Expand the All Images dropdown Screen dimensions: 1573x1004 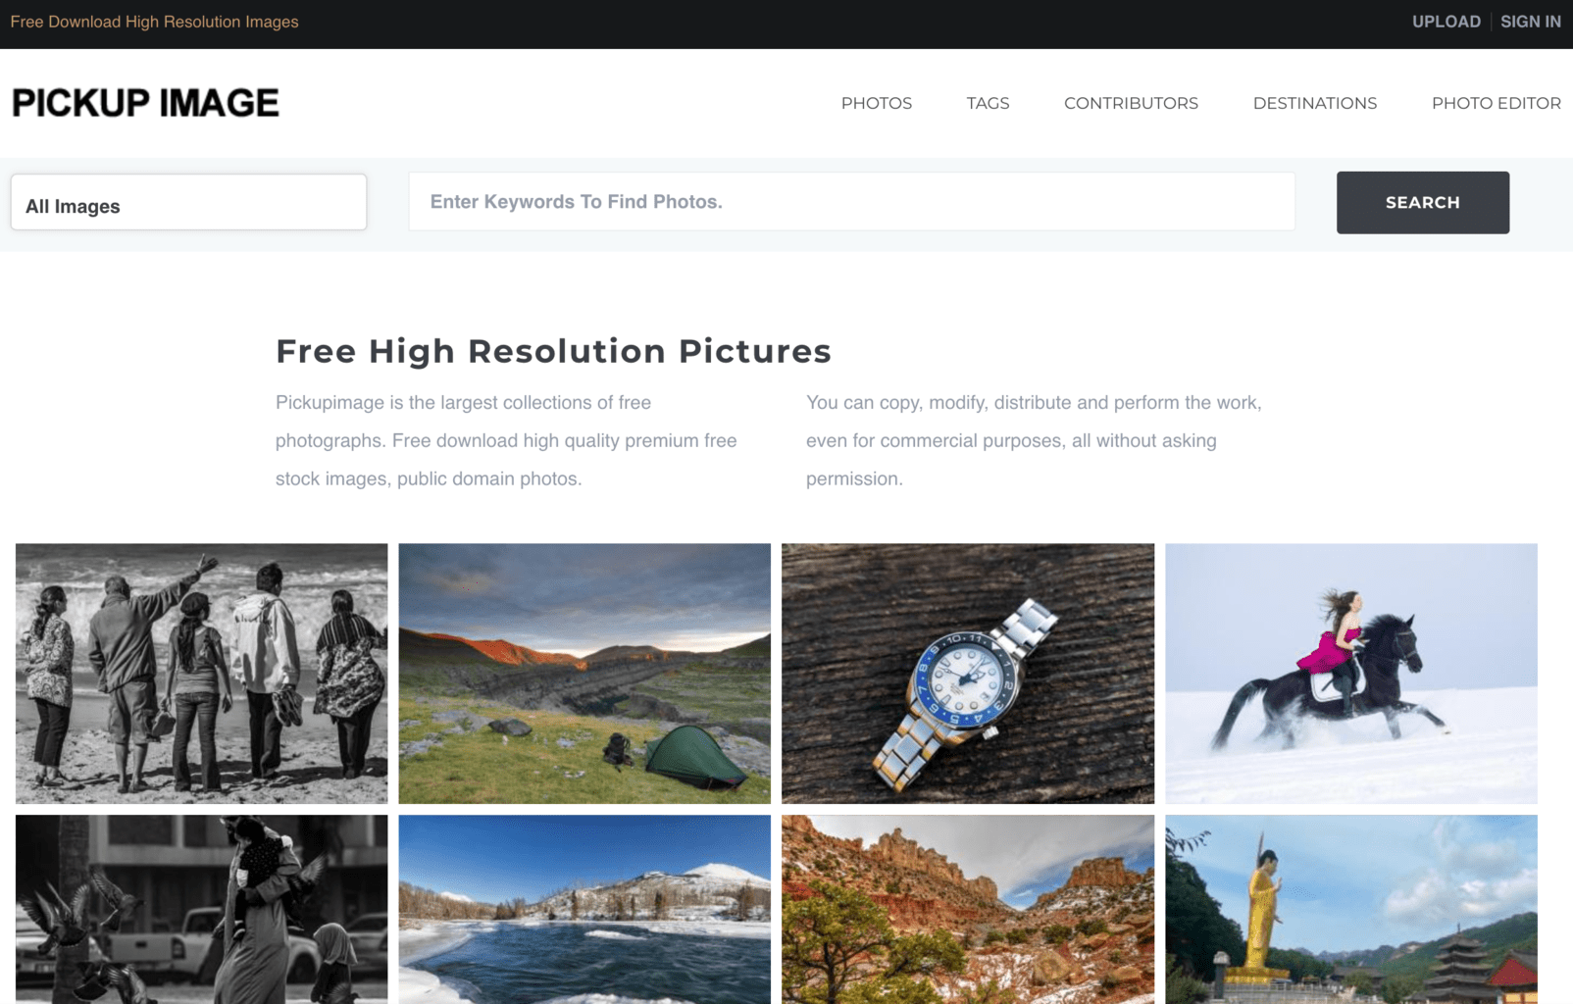point(188,202)
